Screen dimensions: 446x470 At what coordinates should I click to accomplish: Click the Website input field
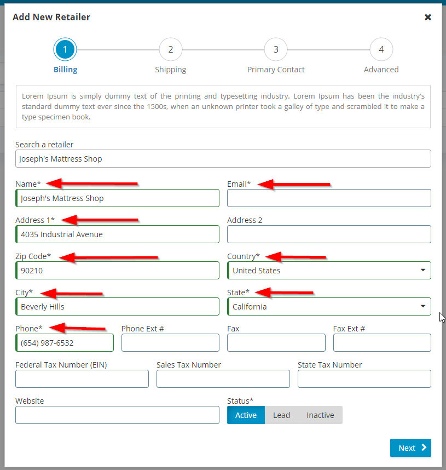118,415
